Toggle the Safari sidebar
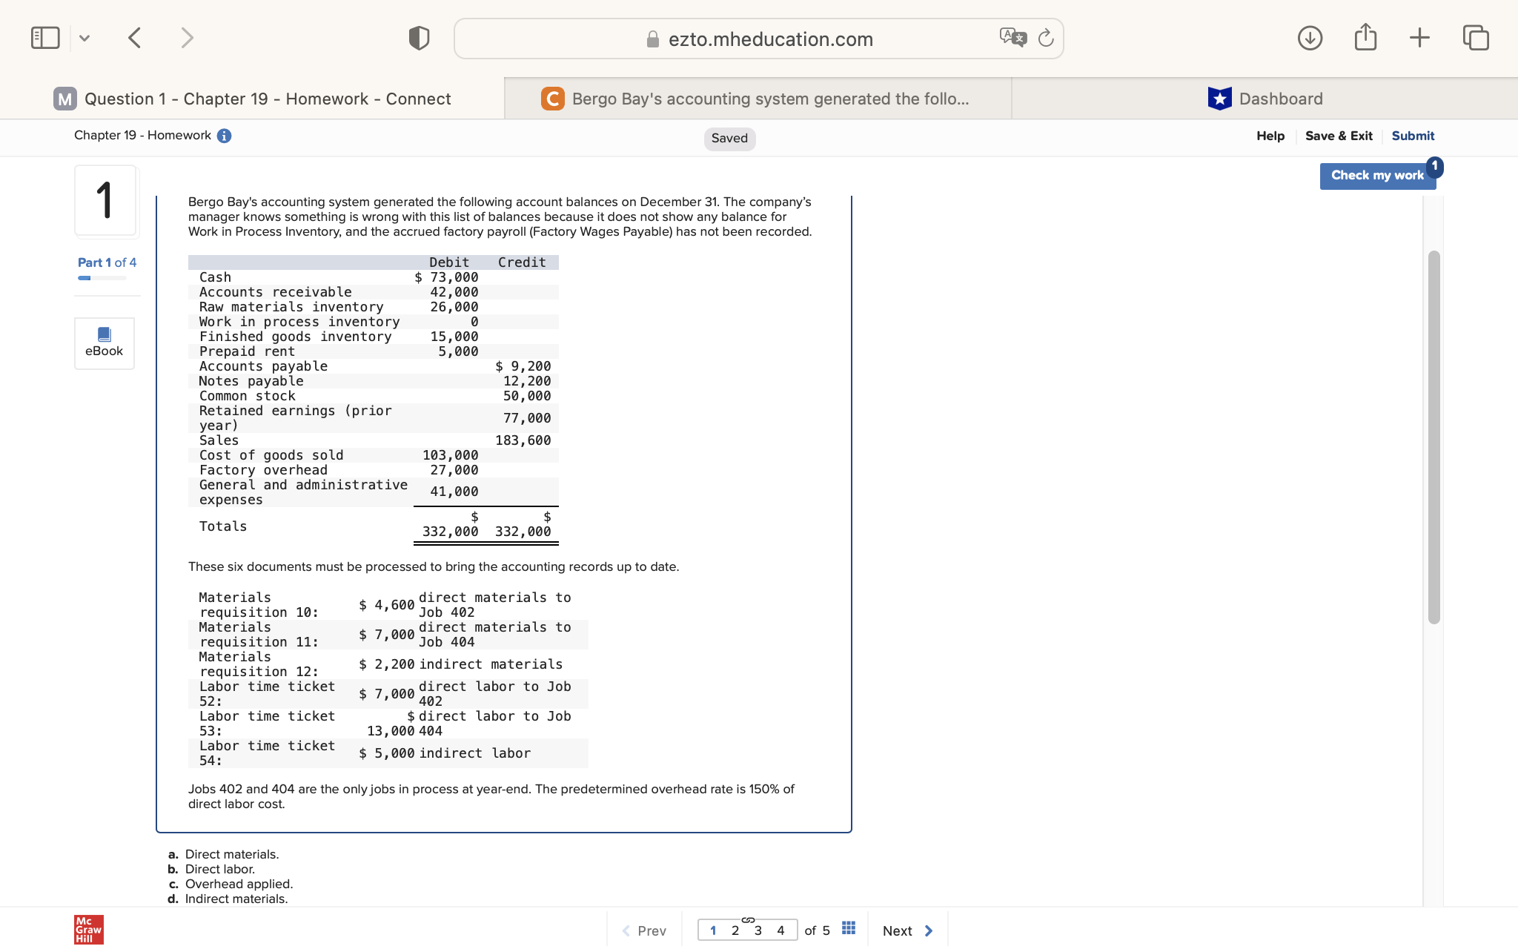The height and width of the screenshot is (949, 1518). pyautogui.click(x=45, y=37)
